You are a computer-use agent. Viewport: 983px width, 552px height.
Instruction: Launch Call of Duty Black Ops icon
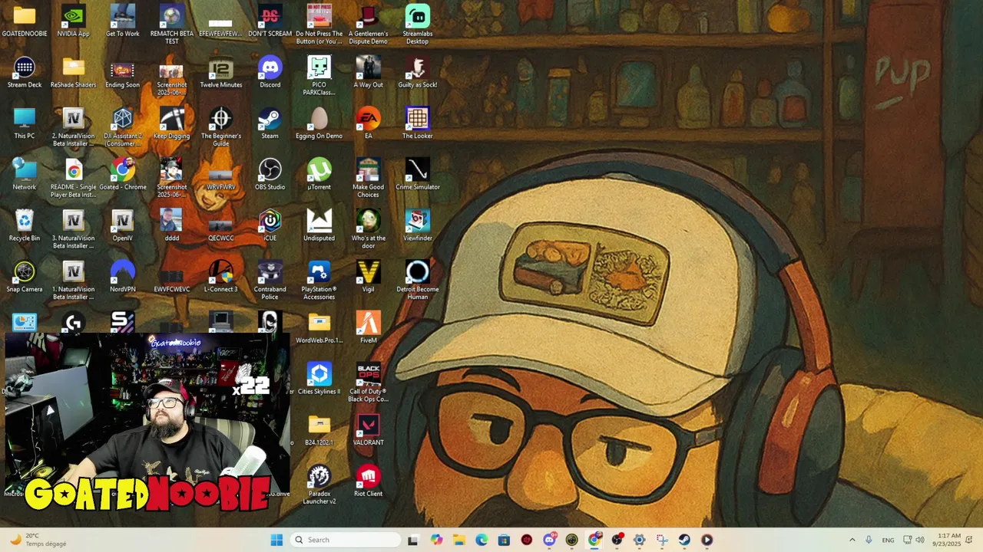coord(368,383)
